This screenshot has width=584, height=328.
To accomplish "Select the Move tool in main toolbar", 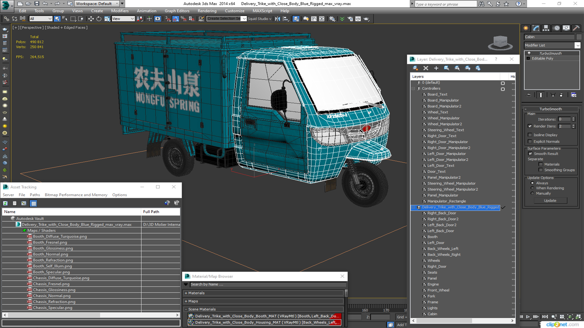I will click(x=91, y=19).
